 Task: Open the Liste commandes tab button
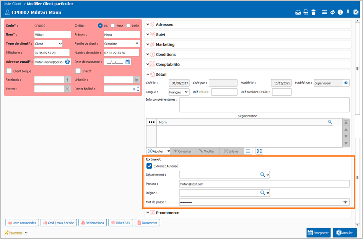(22, 223)
